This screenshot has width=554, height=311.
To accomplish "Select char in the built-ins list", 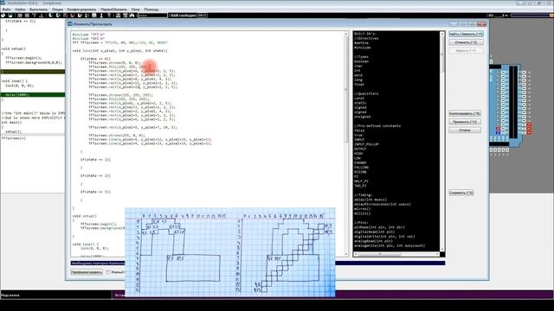I will [358, 66].
